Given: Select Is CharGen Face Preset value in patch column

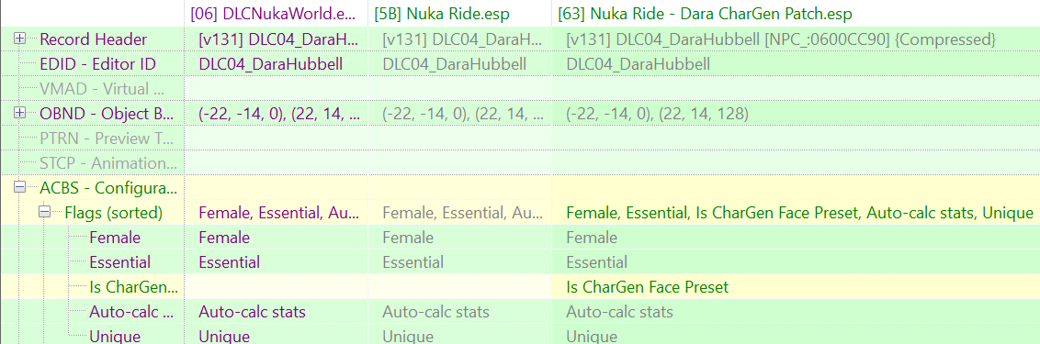Looking at the screenshot, I should [x=648, y=287].
